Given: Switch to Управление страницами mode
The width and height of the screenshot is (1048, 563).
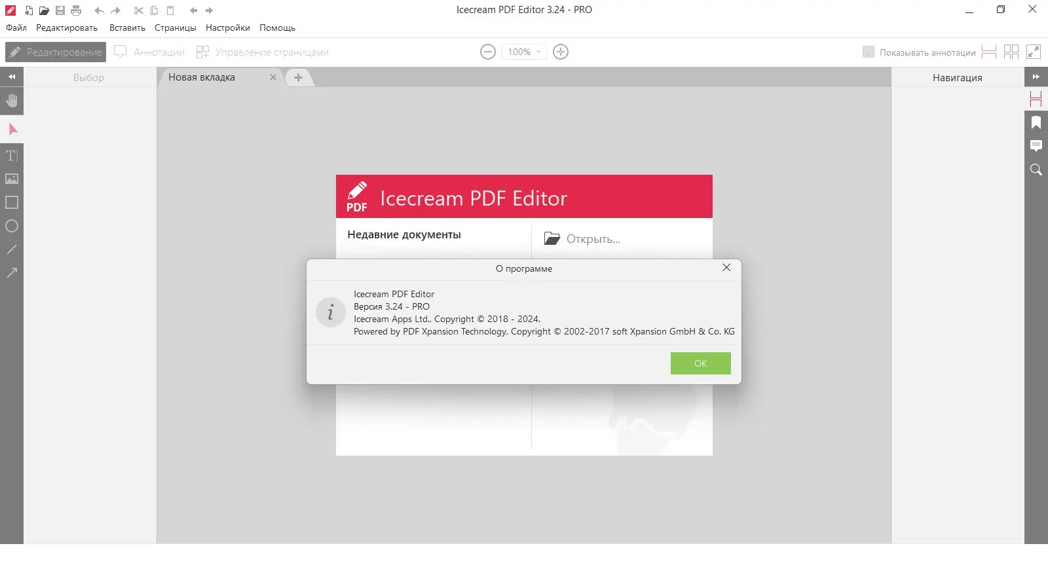Looking at the screenshot, I should (263, 52).
